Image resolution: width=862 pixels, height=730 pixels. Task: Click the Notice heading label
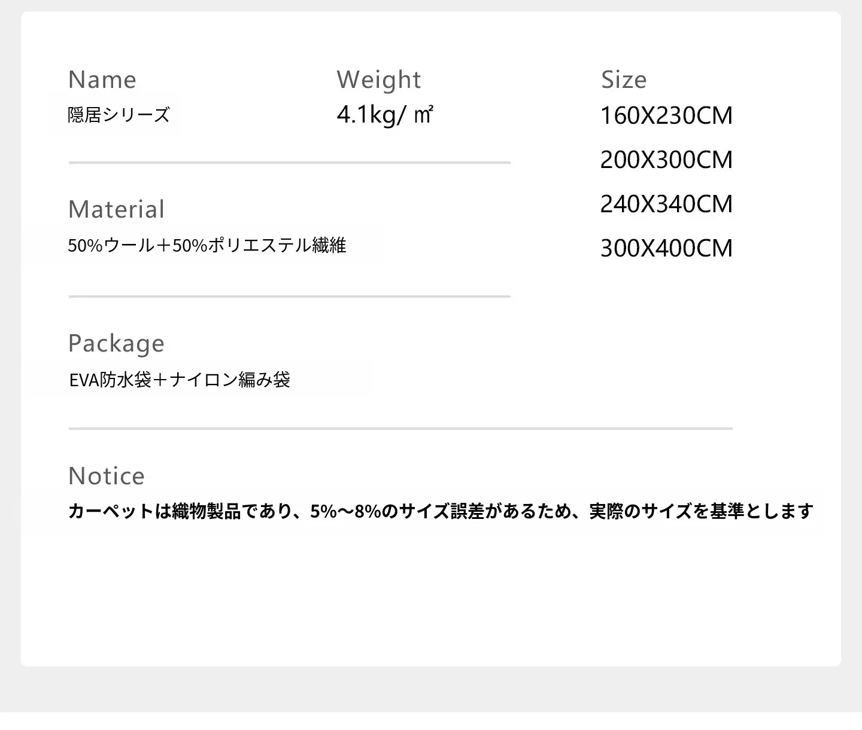coord(107,477)
